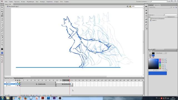Select the Text tool

pyautogui.click(x=2, y=20)
